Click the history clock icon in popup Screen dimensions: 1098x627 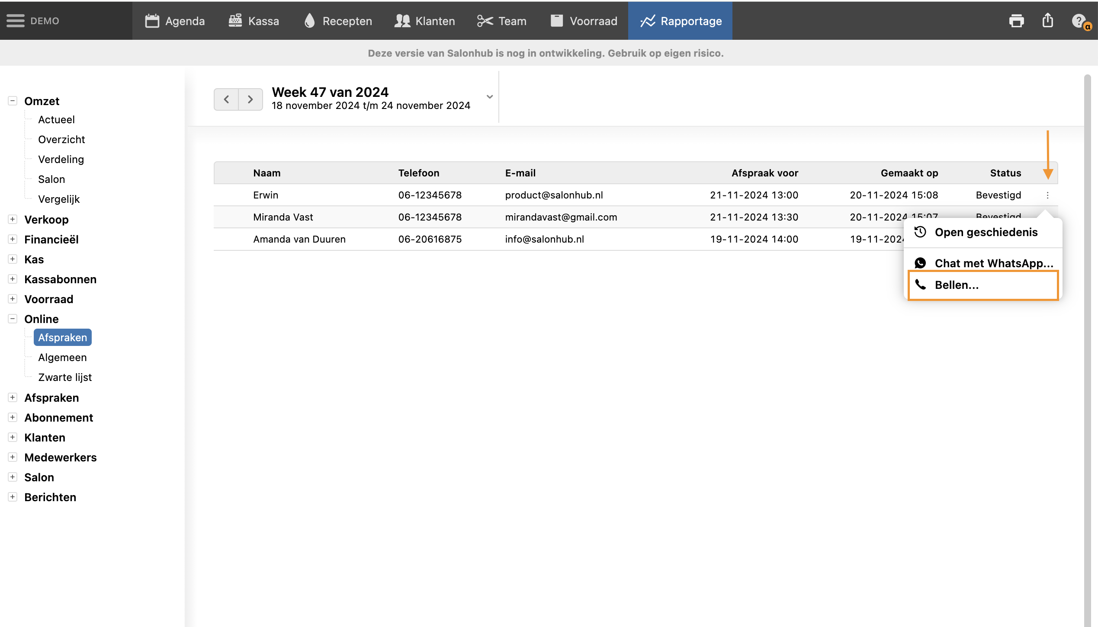[x=920, y=232]
